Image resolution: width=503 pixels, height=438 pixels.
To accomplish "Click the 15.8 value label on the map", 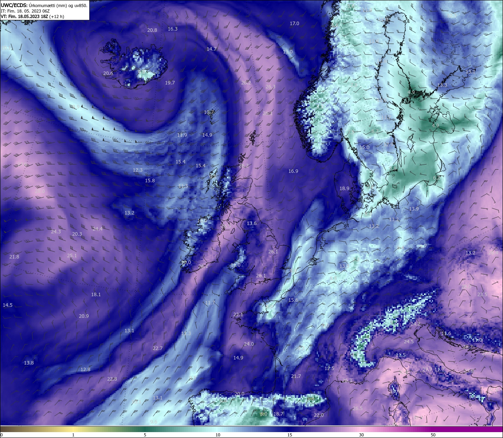I will pyautogui.click(x=150, y=181).
